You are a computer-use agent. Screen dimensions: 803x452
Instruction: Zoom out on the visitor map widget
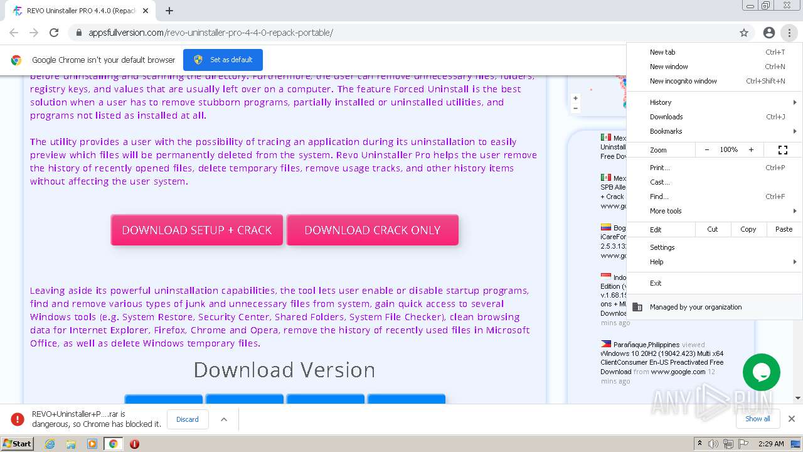[575, 108]
